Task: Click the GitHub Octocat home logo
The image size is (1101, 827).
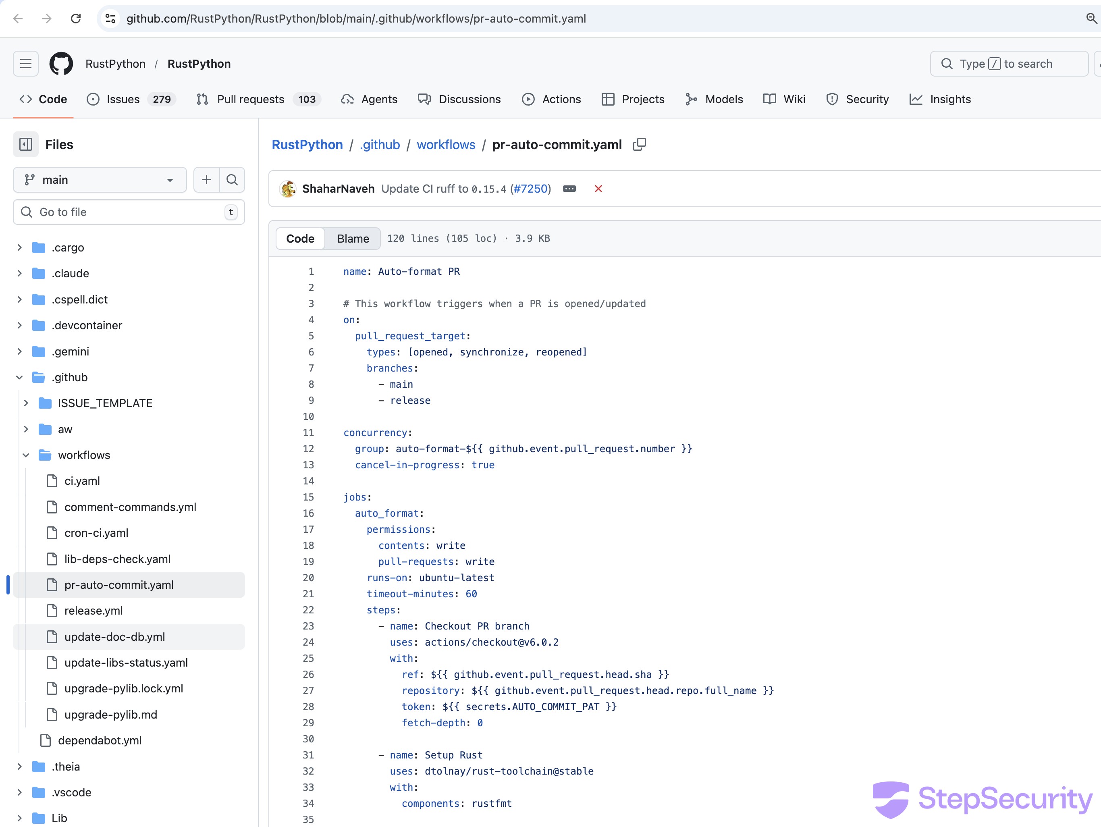Action: (x=61, y=64)
